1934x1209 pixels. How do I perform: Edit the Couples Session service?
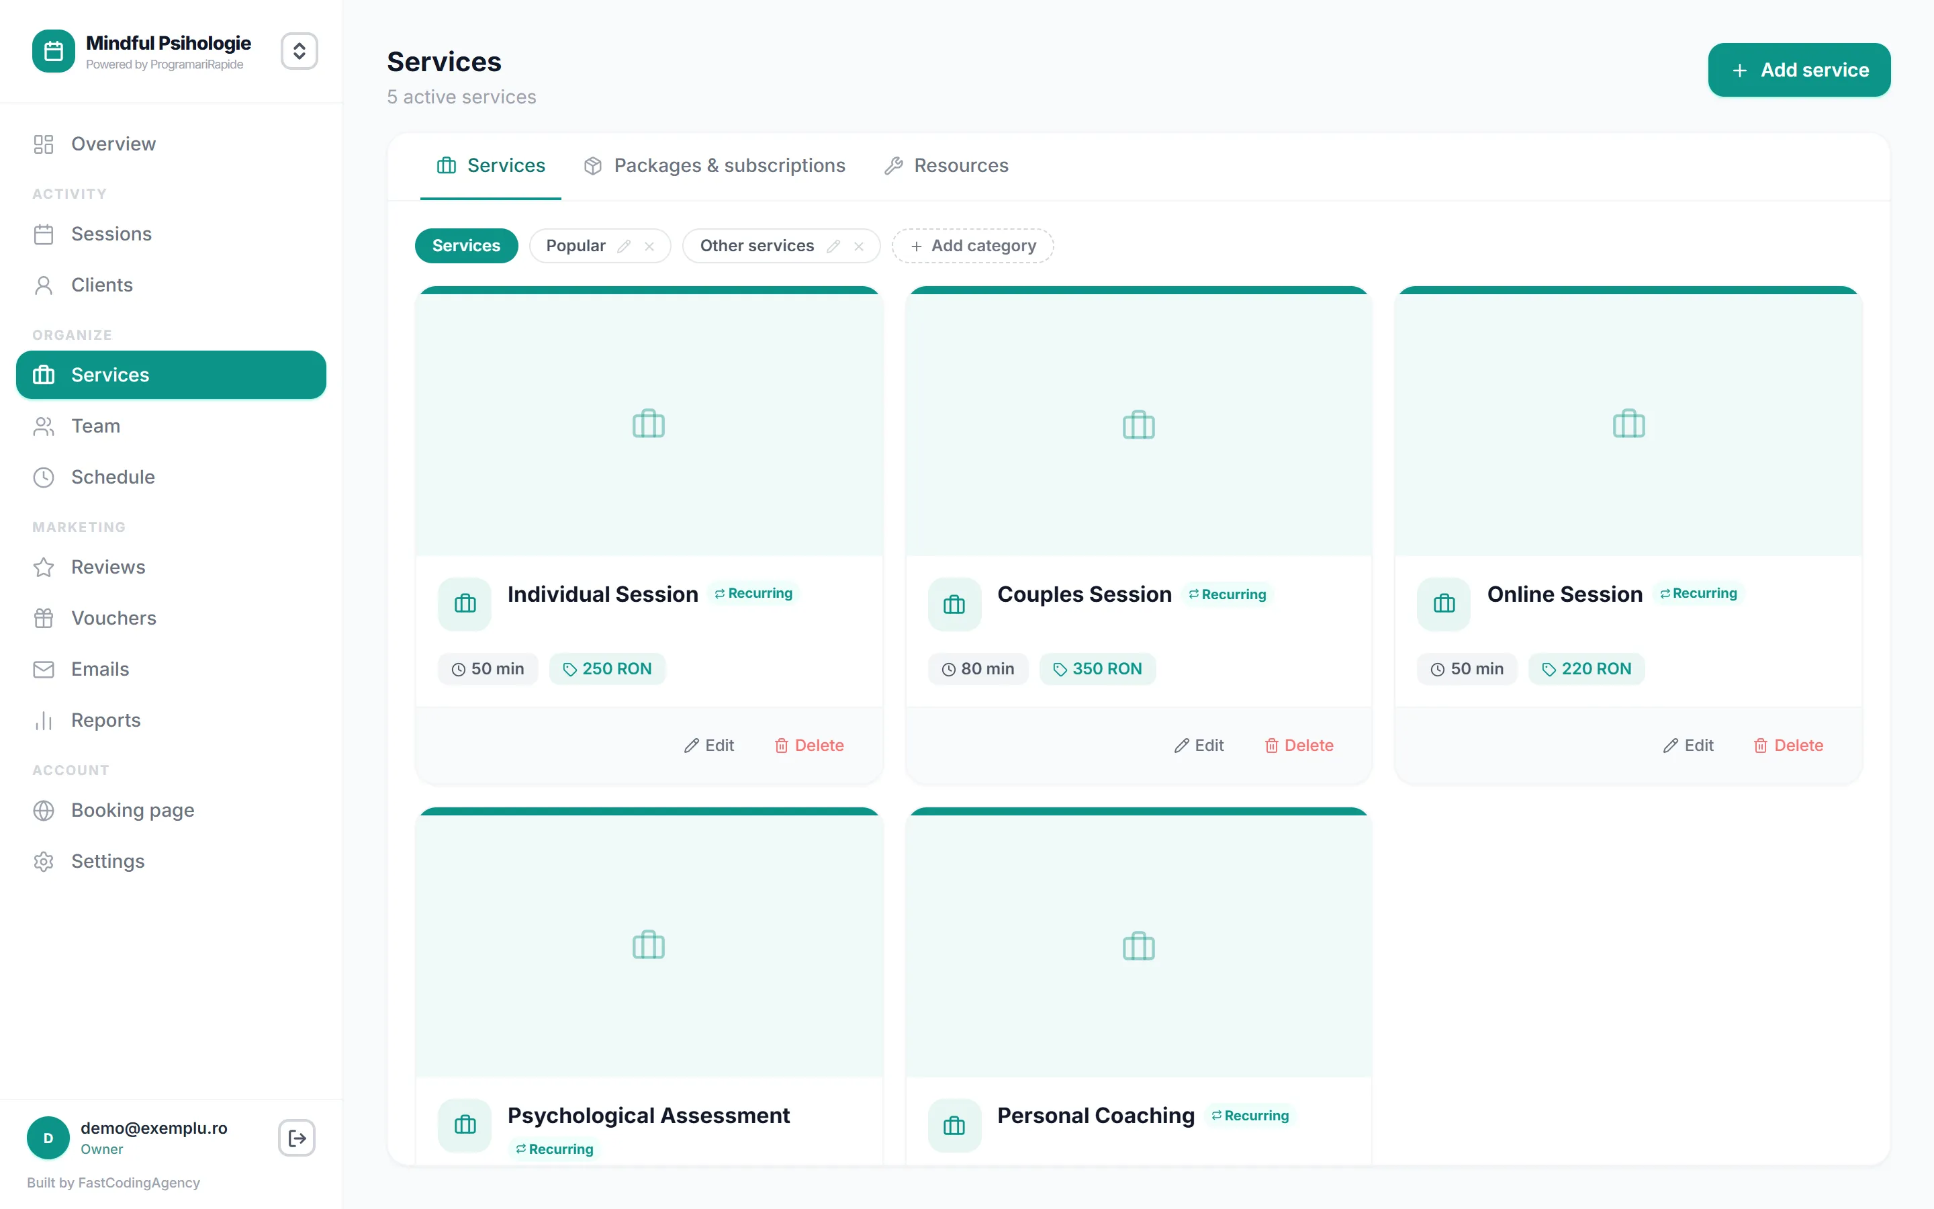[x=1199, y=746]
